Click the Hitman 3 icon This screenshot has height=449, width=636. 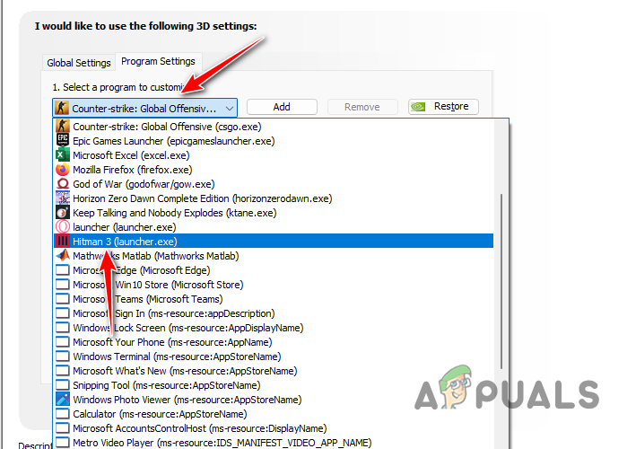tap(63, 242)
